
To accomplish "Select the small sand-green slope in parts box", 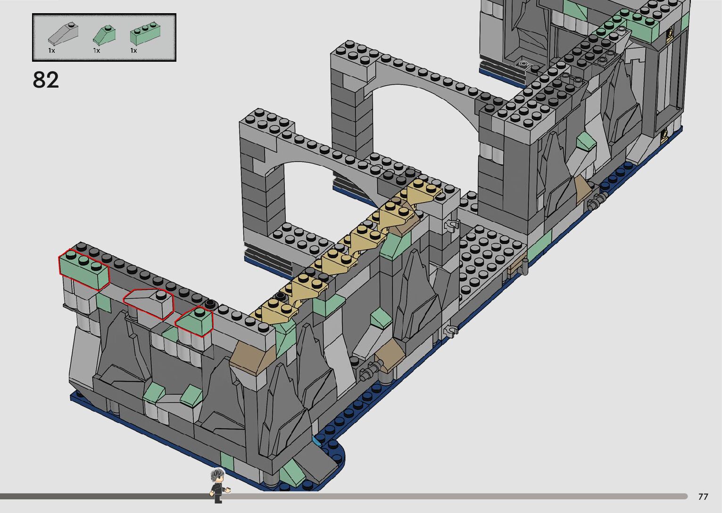I will point(105,34).
